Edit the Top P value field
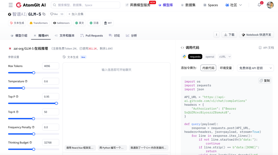This screenshot has height=155, width=278. [x=50, y=97]
